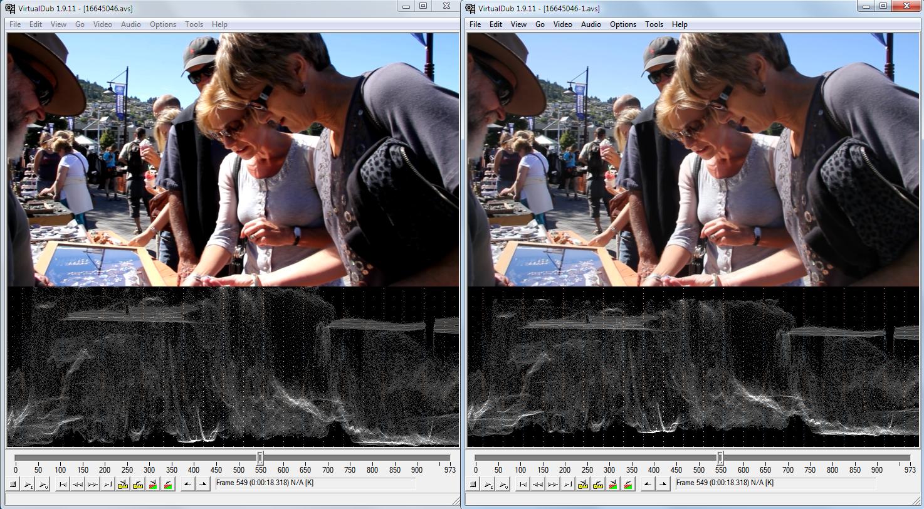This screenshot has width=924, height=509.
Task: Go to next keyframe in right window
Action: [597, 484]
